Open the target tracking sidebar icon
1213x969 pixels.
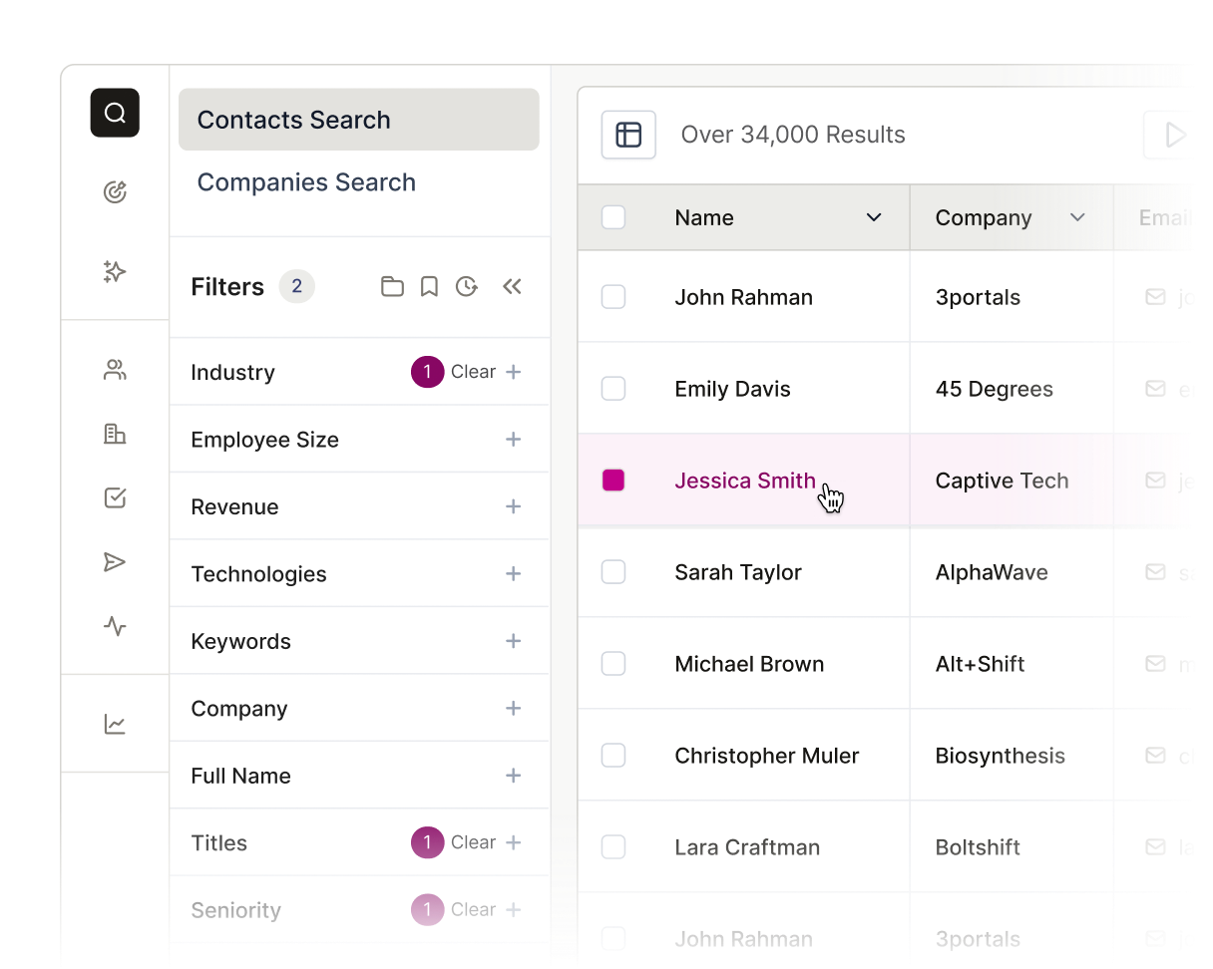pyautogui.click(x=115, y=191)
